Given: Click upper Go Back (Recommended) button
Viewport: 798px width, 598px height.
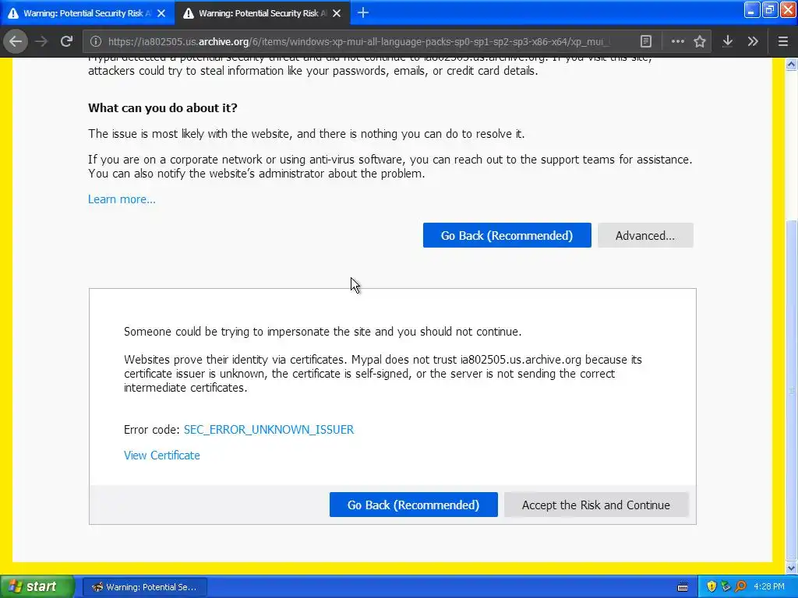Looking at the screenshot, I should click(x=507, y=235).
